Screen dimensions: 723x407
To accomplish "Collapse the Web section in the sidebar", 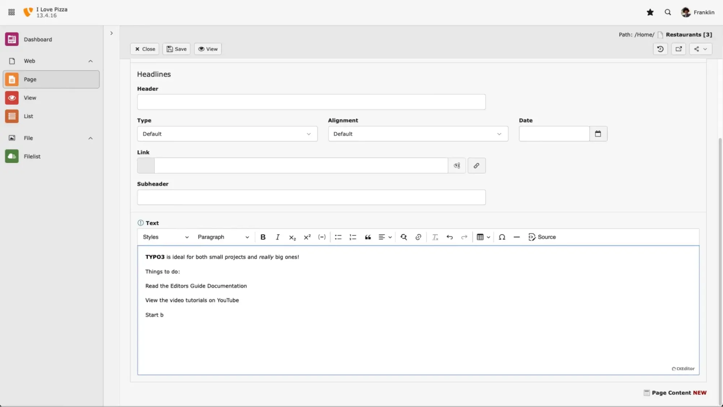I will tap(90, 61).
